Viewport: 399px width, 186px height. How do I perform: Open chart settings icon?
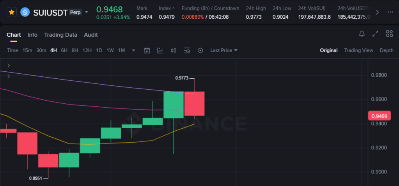(x=187, y=50)
